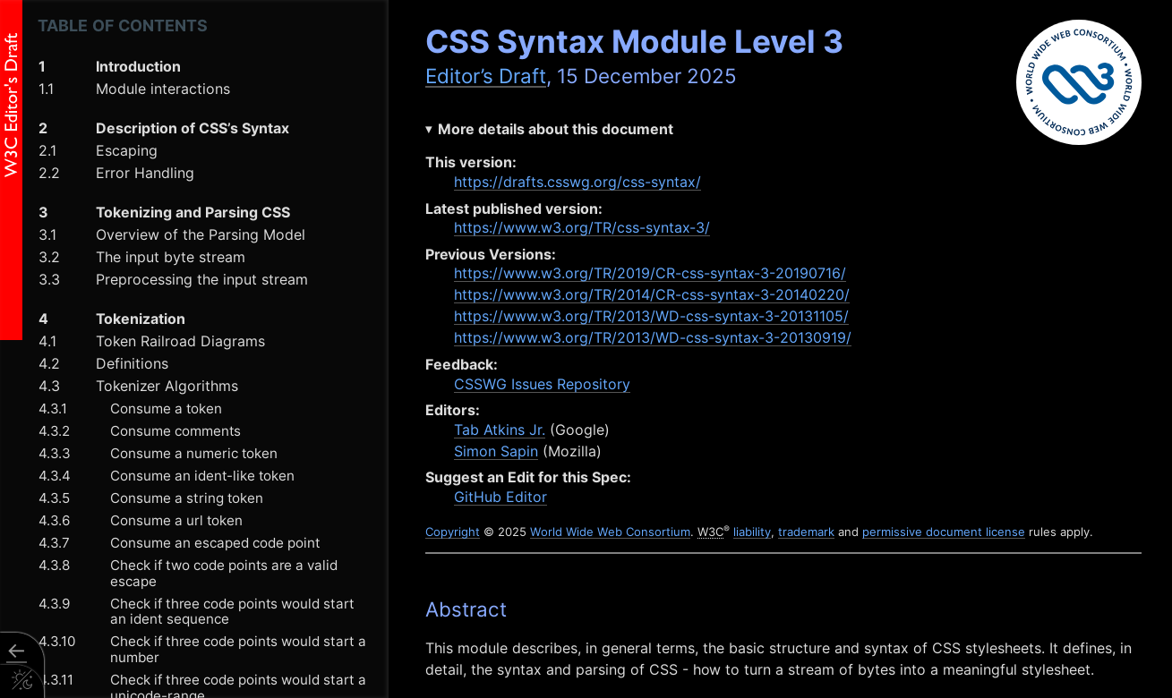Screen dimensions: 1172x698
Task: Open GitHub Editor to suggest an edit
Action: [x=500, y=497]
